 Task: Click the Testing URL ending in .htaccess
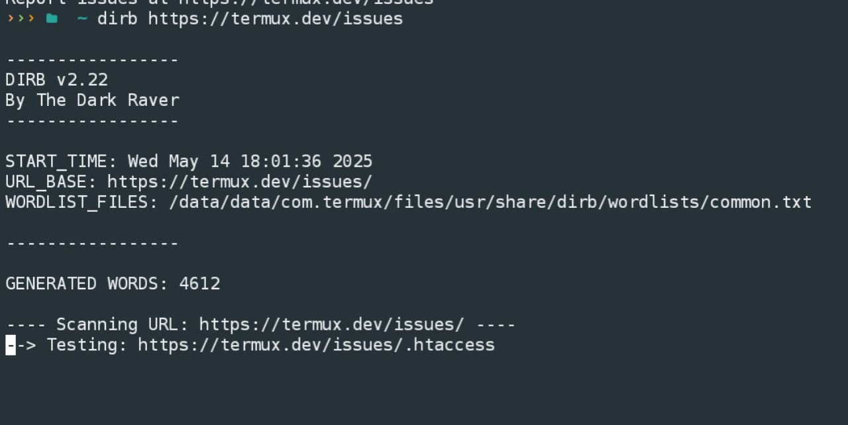click(316, 345)
